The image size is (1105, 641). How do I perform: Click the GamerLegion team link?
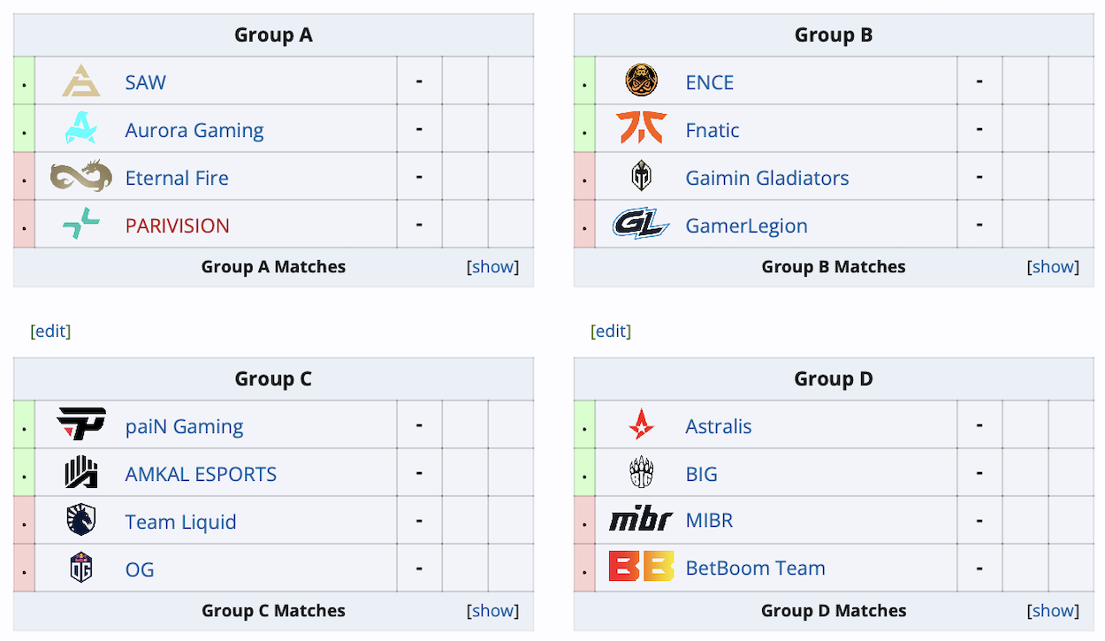(746, 225)
